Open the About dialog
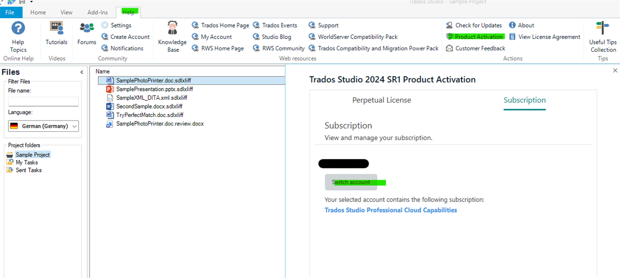Screen dimensions: 620x278 (x=522, y=25)
